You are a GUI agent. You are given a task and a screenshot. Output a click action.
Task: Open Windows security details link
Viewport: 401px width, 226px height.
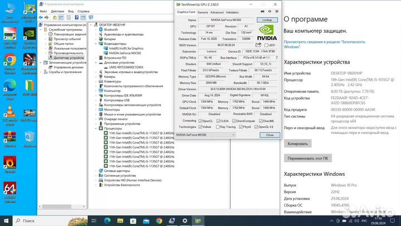tap(324, 44)
